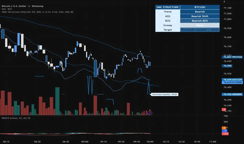Screen dimensions: 244x144
Task: Click the BTCUSD header cell
Action: click(200, 7)
